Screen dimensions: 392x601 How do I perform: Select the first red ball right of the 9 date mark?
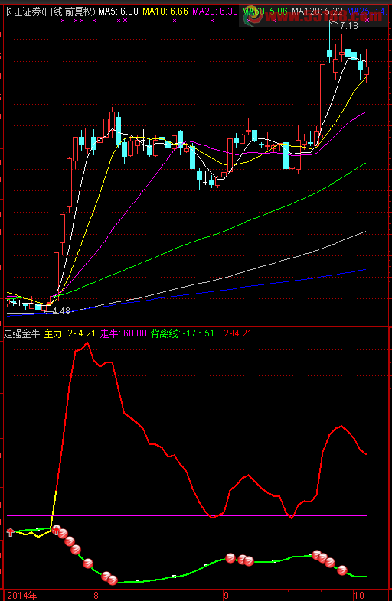pos(230,558)
